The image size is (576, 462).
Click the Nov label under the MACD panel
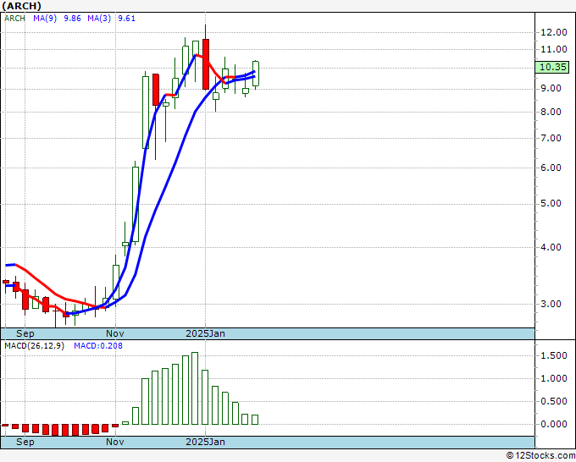(115, 442)
